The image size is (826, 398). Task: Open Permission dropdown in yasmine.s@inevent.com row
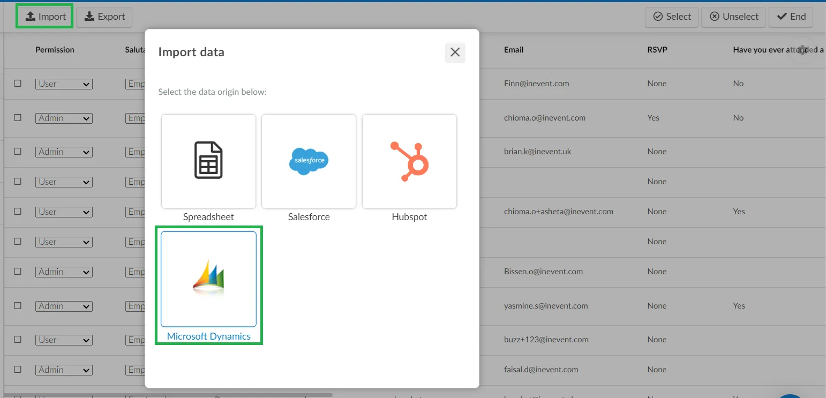64,306
